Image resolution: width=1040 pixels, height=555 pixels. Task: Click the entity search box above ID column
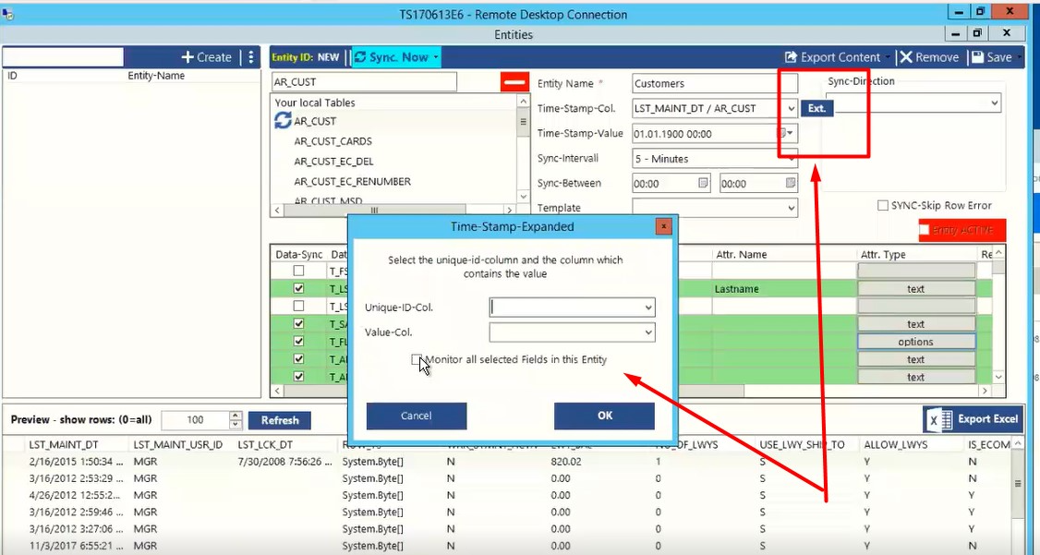(63, 57)
